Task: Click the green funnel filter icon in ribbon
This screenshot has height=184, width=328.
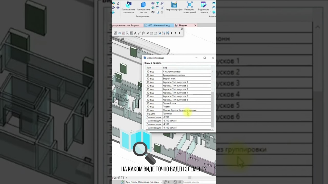Action: (158, 3)
